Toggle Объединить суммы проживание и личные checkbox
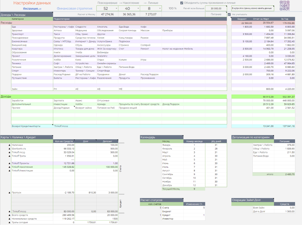The width and height of the screenshot is (302, 225). [182, 3]
